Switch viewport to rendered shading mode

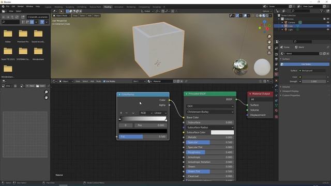point(267,16)
